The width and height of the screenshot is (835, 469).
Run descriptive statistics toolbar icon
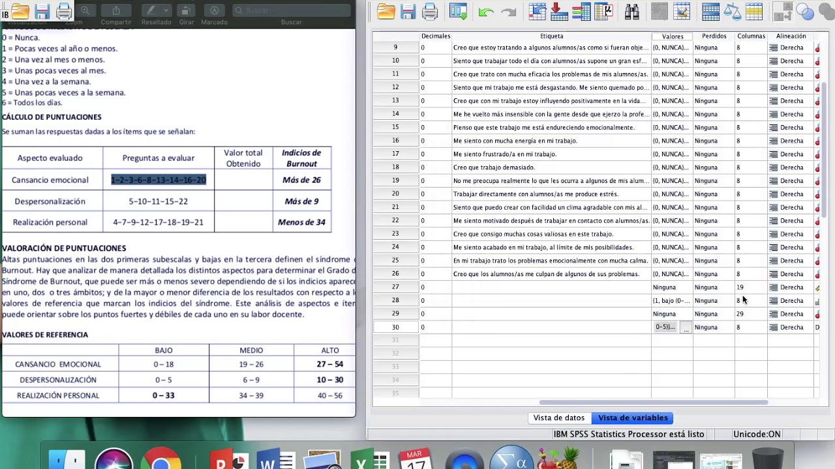coord(603,11)
